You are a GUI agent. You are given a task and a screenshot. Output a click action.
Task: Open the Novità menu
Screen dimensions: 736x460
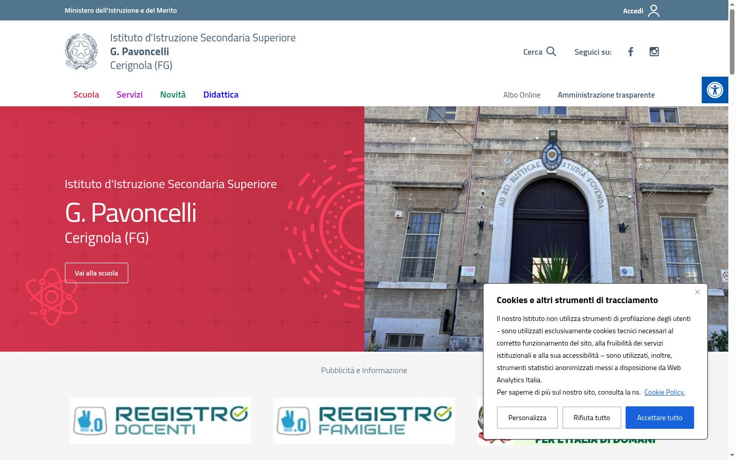pos(173,95)
